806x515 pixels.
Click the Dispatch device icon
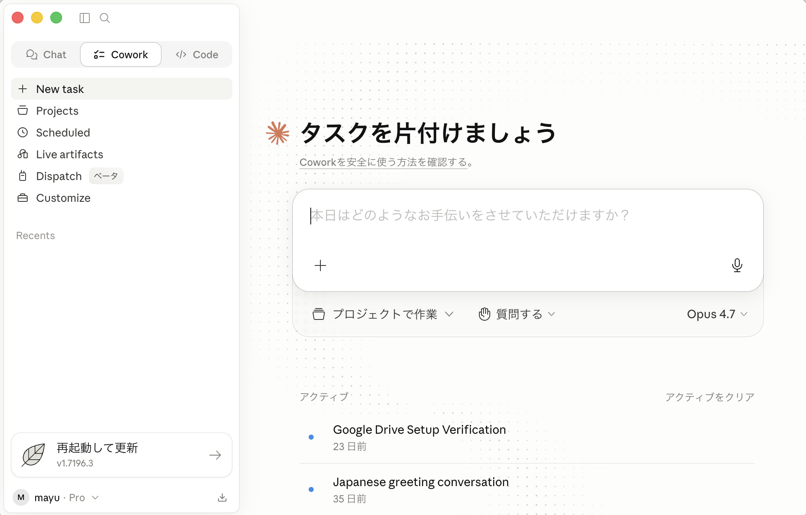[23, 176]
